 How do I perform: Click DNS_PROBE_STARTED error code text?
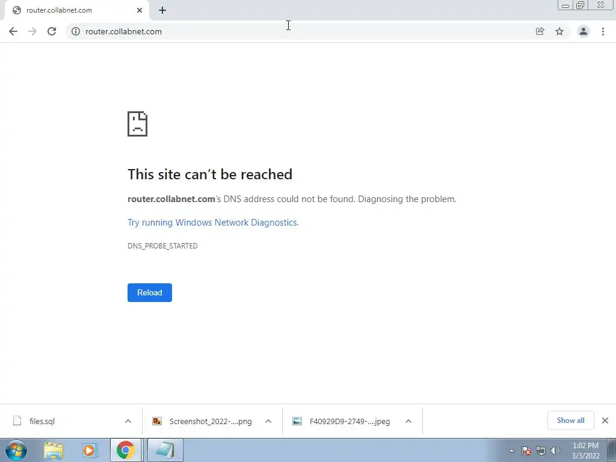(162, 246)
